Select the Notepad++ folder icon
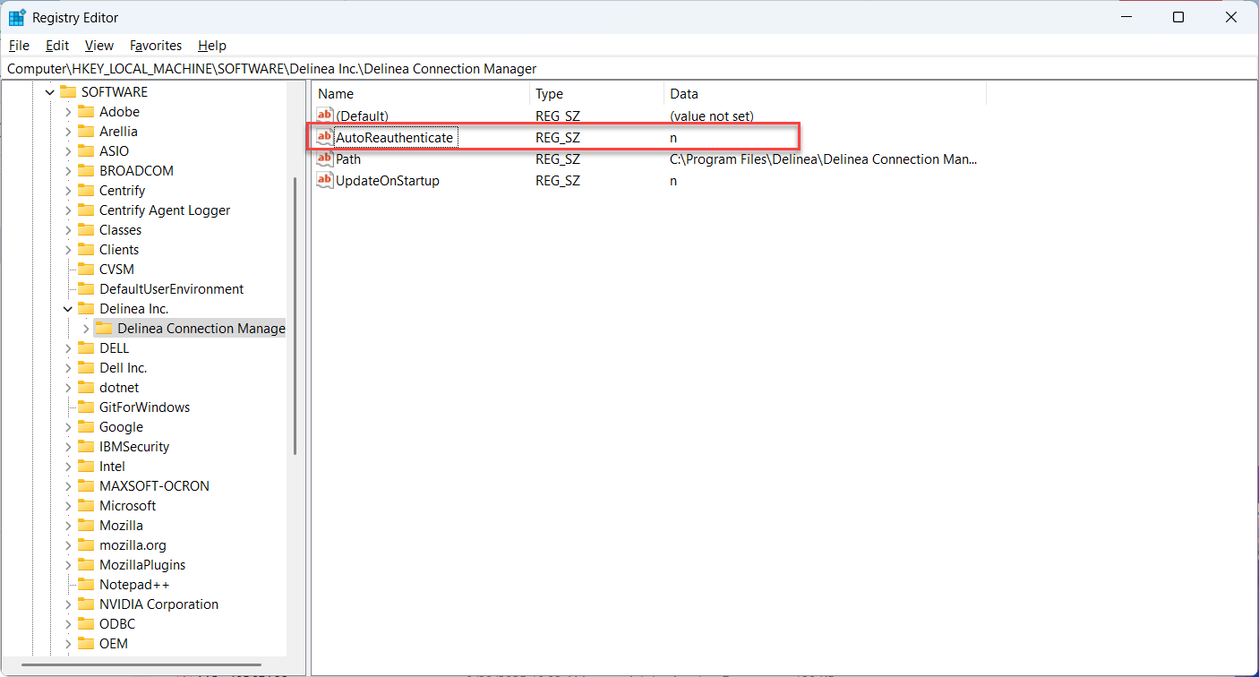 point(86,585)
